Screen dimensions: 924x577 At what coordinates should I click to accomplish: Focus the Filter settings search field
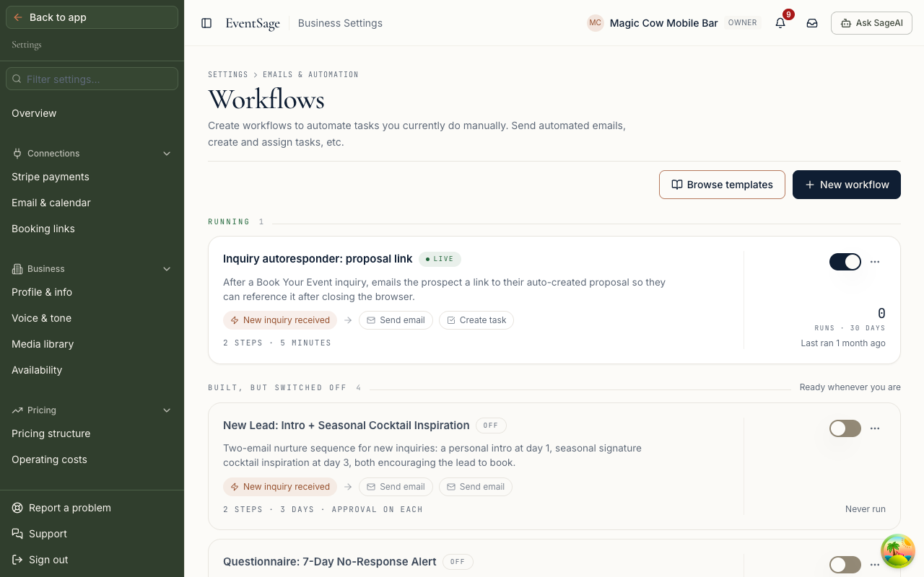[x=92, y=79]
